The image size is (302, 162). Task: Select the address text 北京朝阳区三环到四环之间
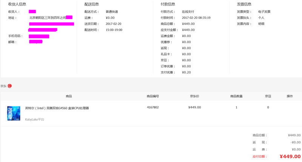tap(48, 18)
